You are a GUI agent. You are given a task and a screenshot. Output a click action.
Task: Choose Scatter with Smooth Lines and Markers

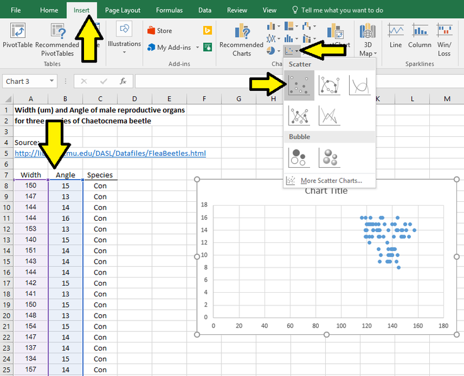(330, 85)
